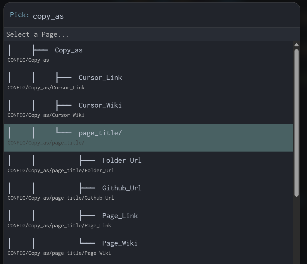Select the Github_Url page entry

(122, 188)
